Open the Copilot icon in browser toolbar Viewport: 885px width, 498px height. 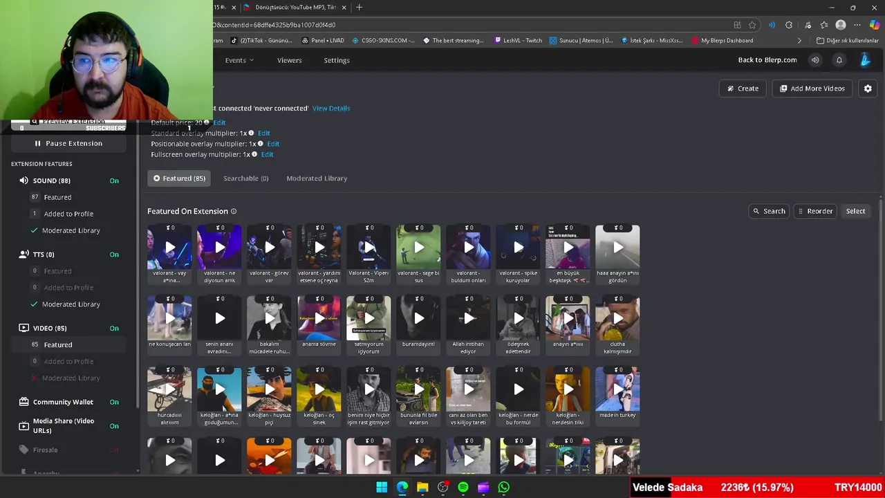click(x=875, y=25)
